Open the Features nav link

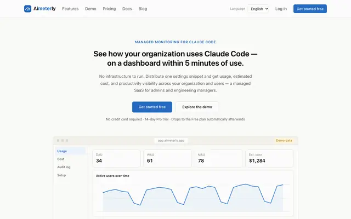click(70, 9)
